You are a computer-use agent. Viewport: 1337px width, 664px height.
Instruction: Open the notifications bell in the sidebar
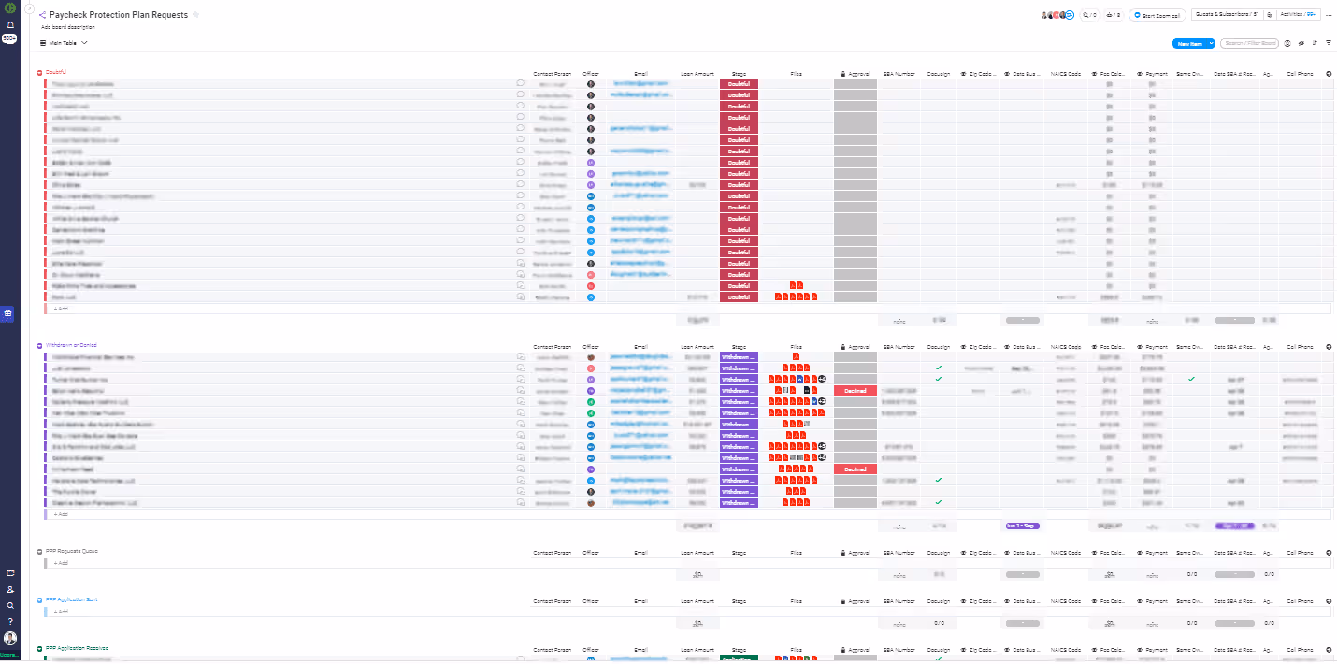click(x=9, y=25)
